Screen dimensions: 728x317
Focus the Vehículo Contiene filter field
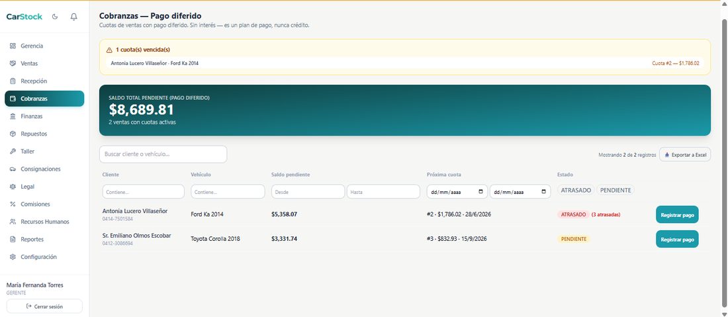tap(228, 192)
